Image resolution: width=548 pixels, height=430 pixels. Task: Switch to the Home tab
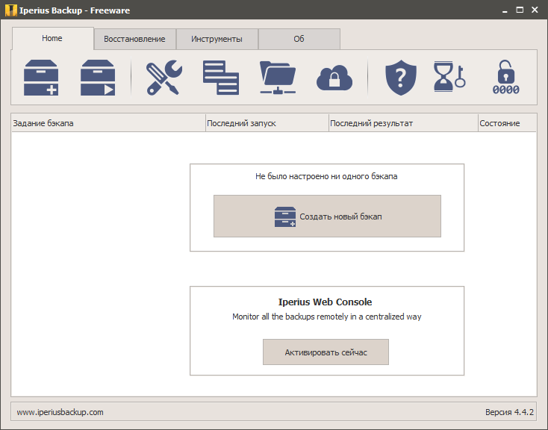point(52,38)
